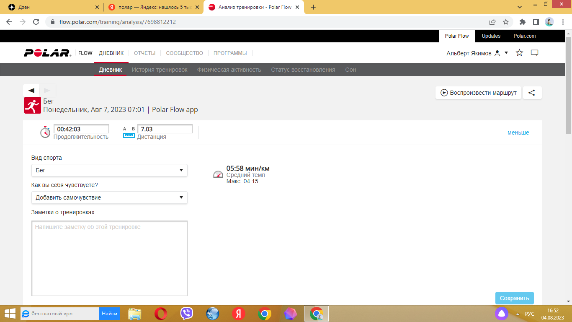Screen dimensions: 572x322
Task: Open the Вид спорта dropdown showing Бег
Action: coord(109,170)
